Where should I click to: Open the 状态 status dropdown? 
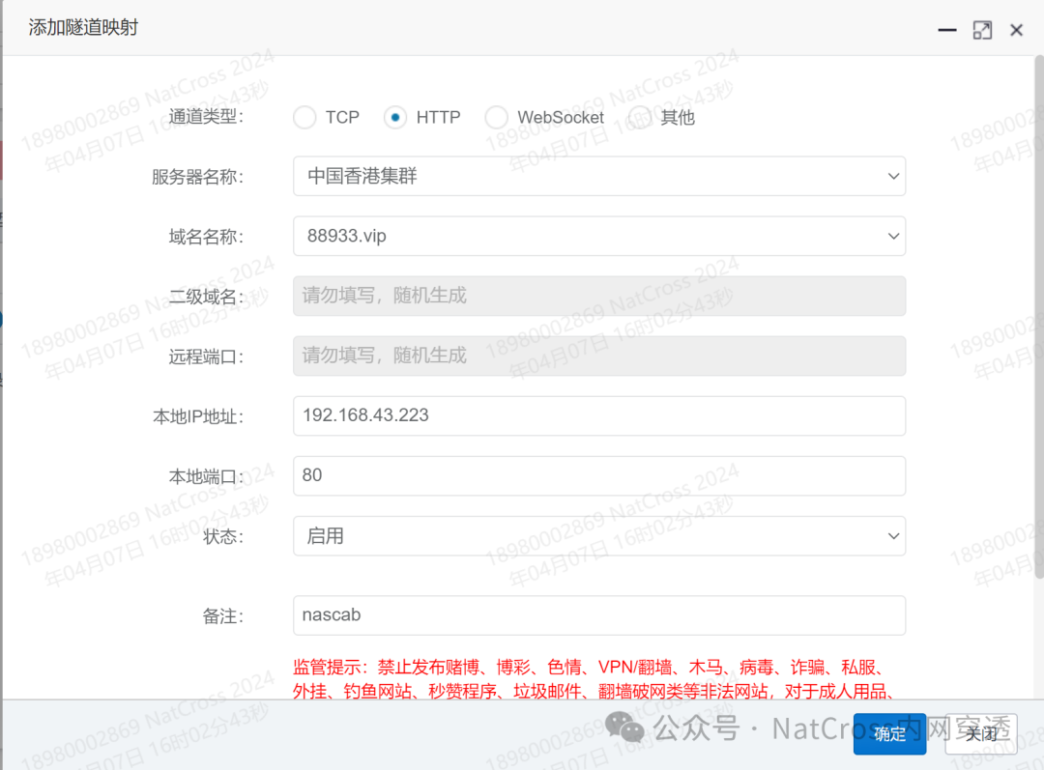(x=599, y=536)
